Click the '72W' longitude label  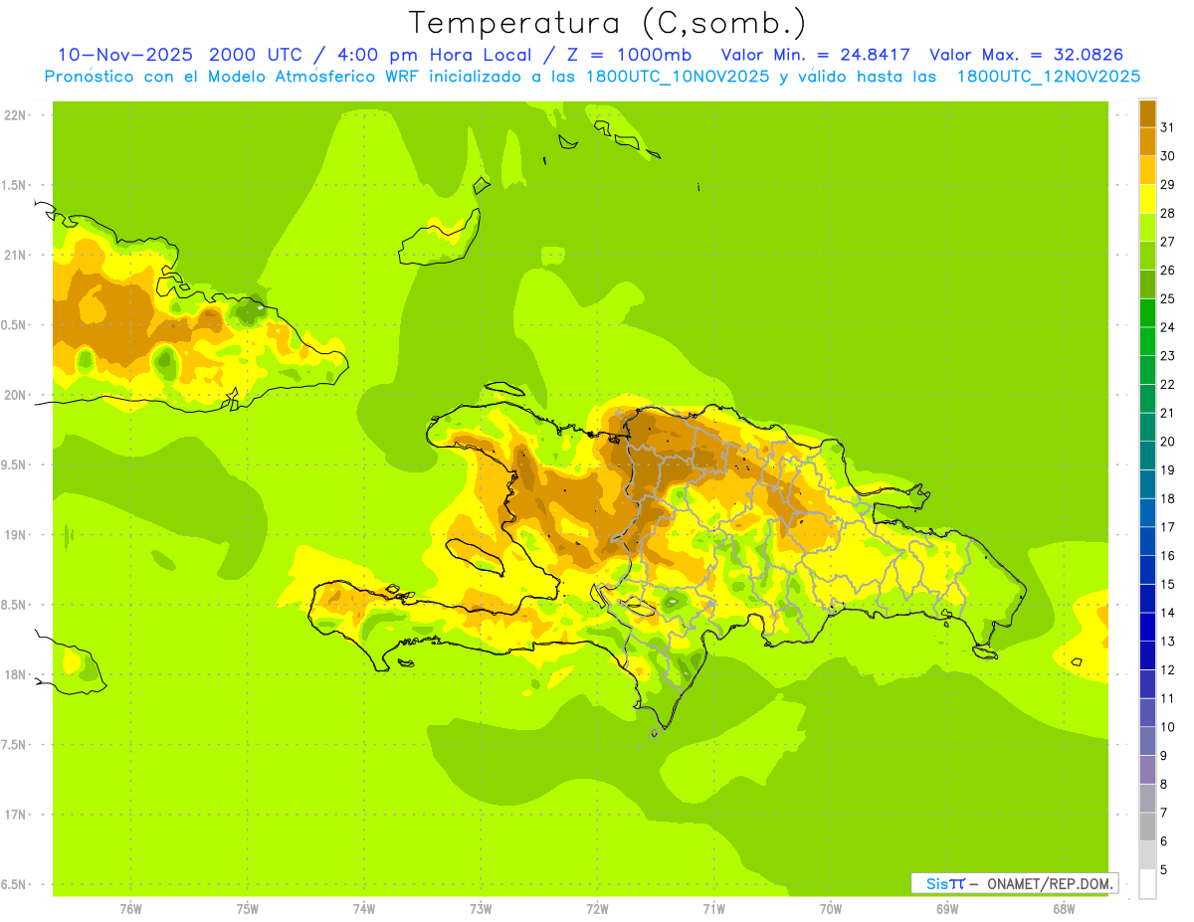coord(597,909)
